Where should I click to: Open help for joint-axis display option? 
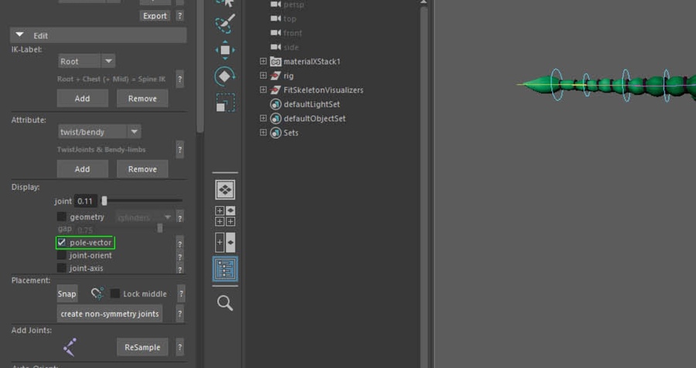click(x=179, y=269)
